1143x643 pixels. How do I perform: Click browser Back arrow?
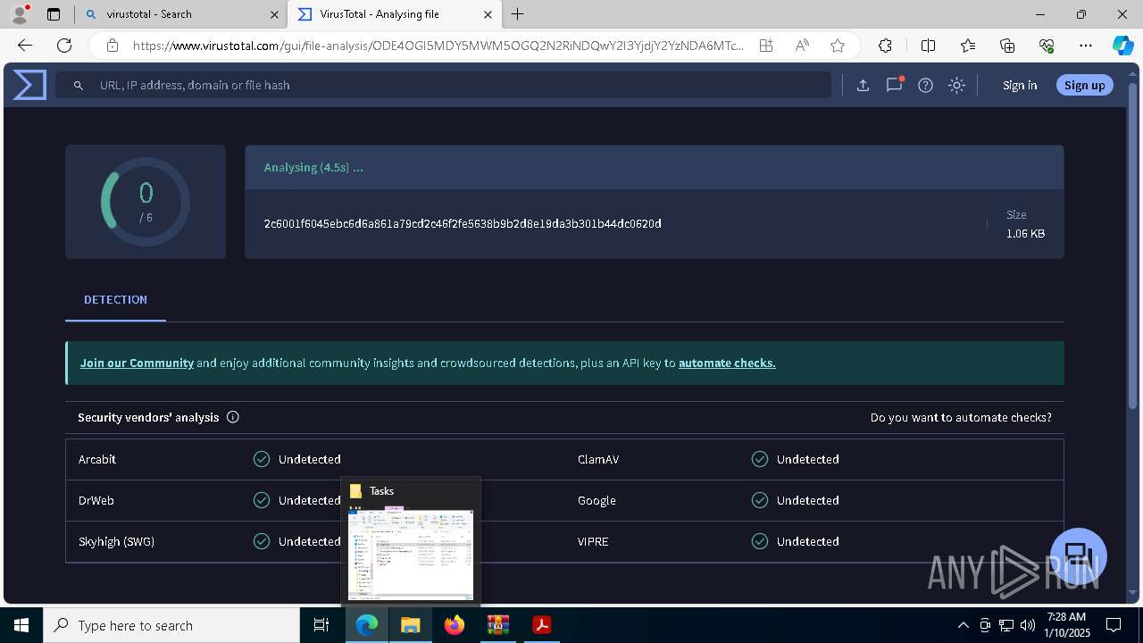[x=25, y=46]
